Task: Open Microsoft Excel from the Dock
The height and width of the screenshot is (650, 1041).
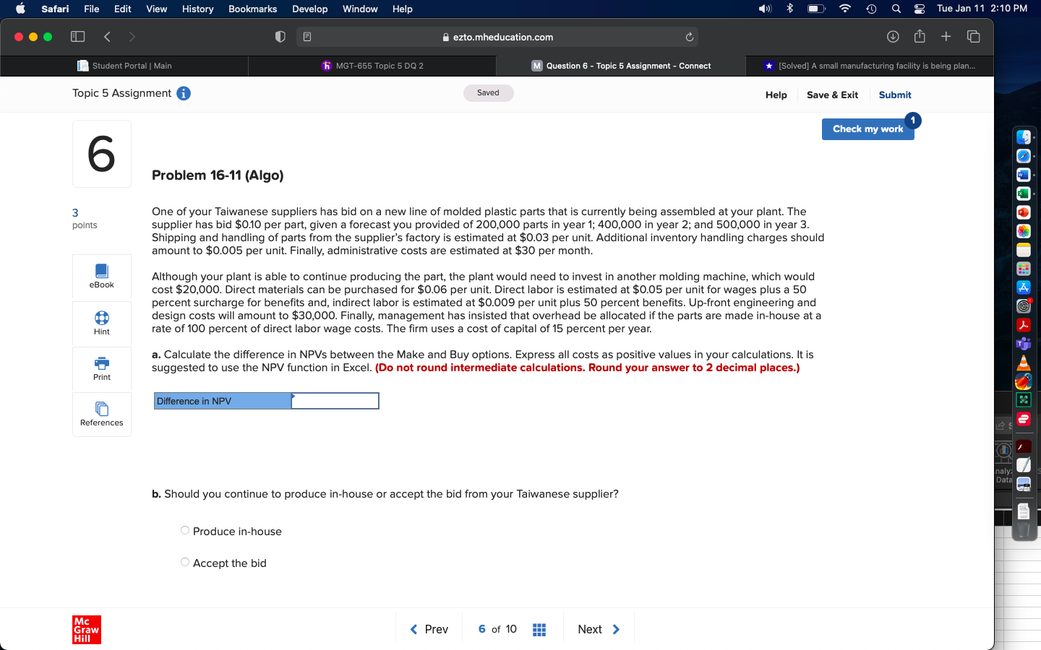Action: 1024,194
